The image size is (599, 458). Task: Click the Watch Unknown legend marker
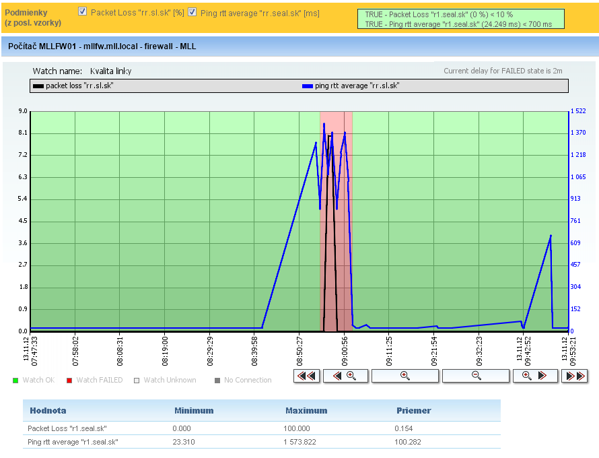click(x=137, y=381)
